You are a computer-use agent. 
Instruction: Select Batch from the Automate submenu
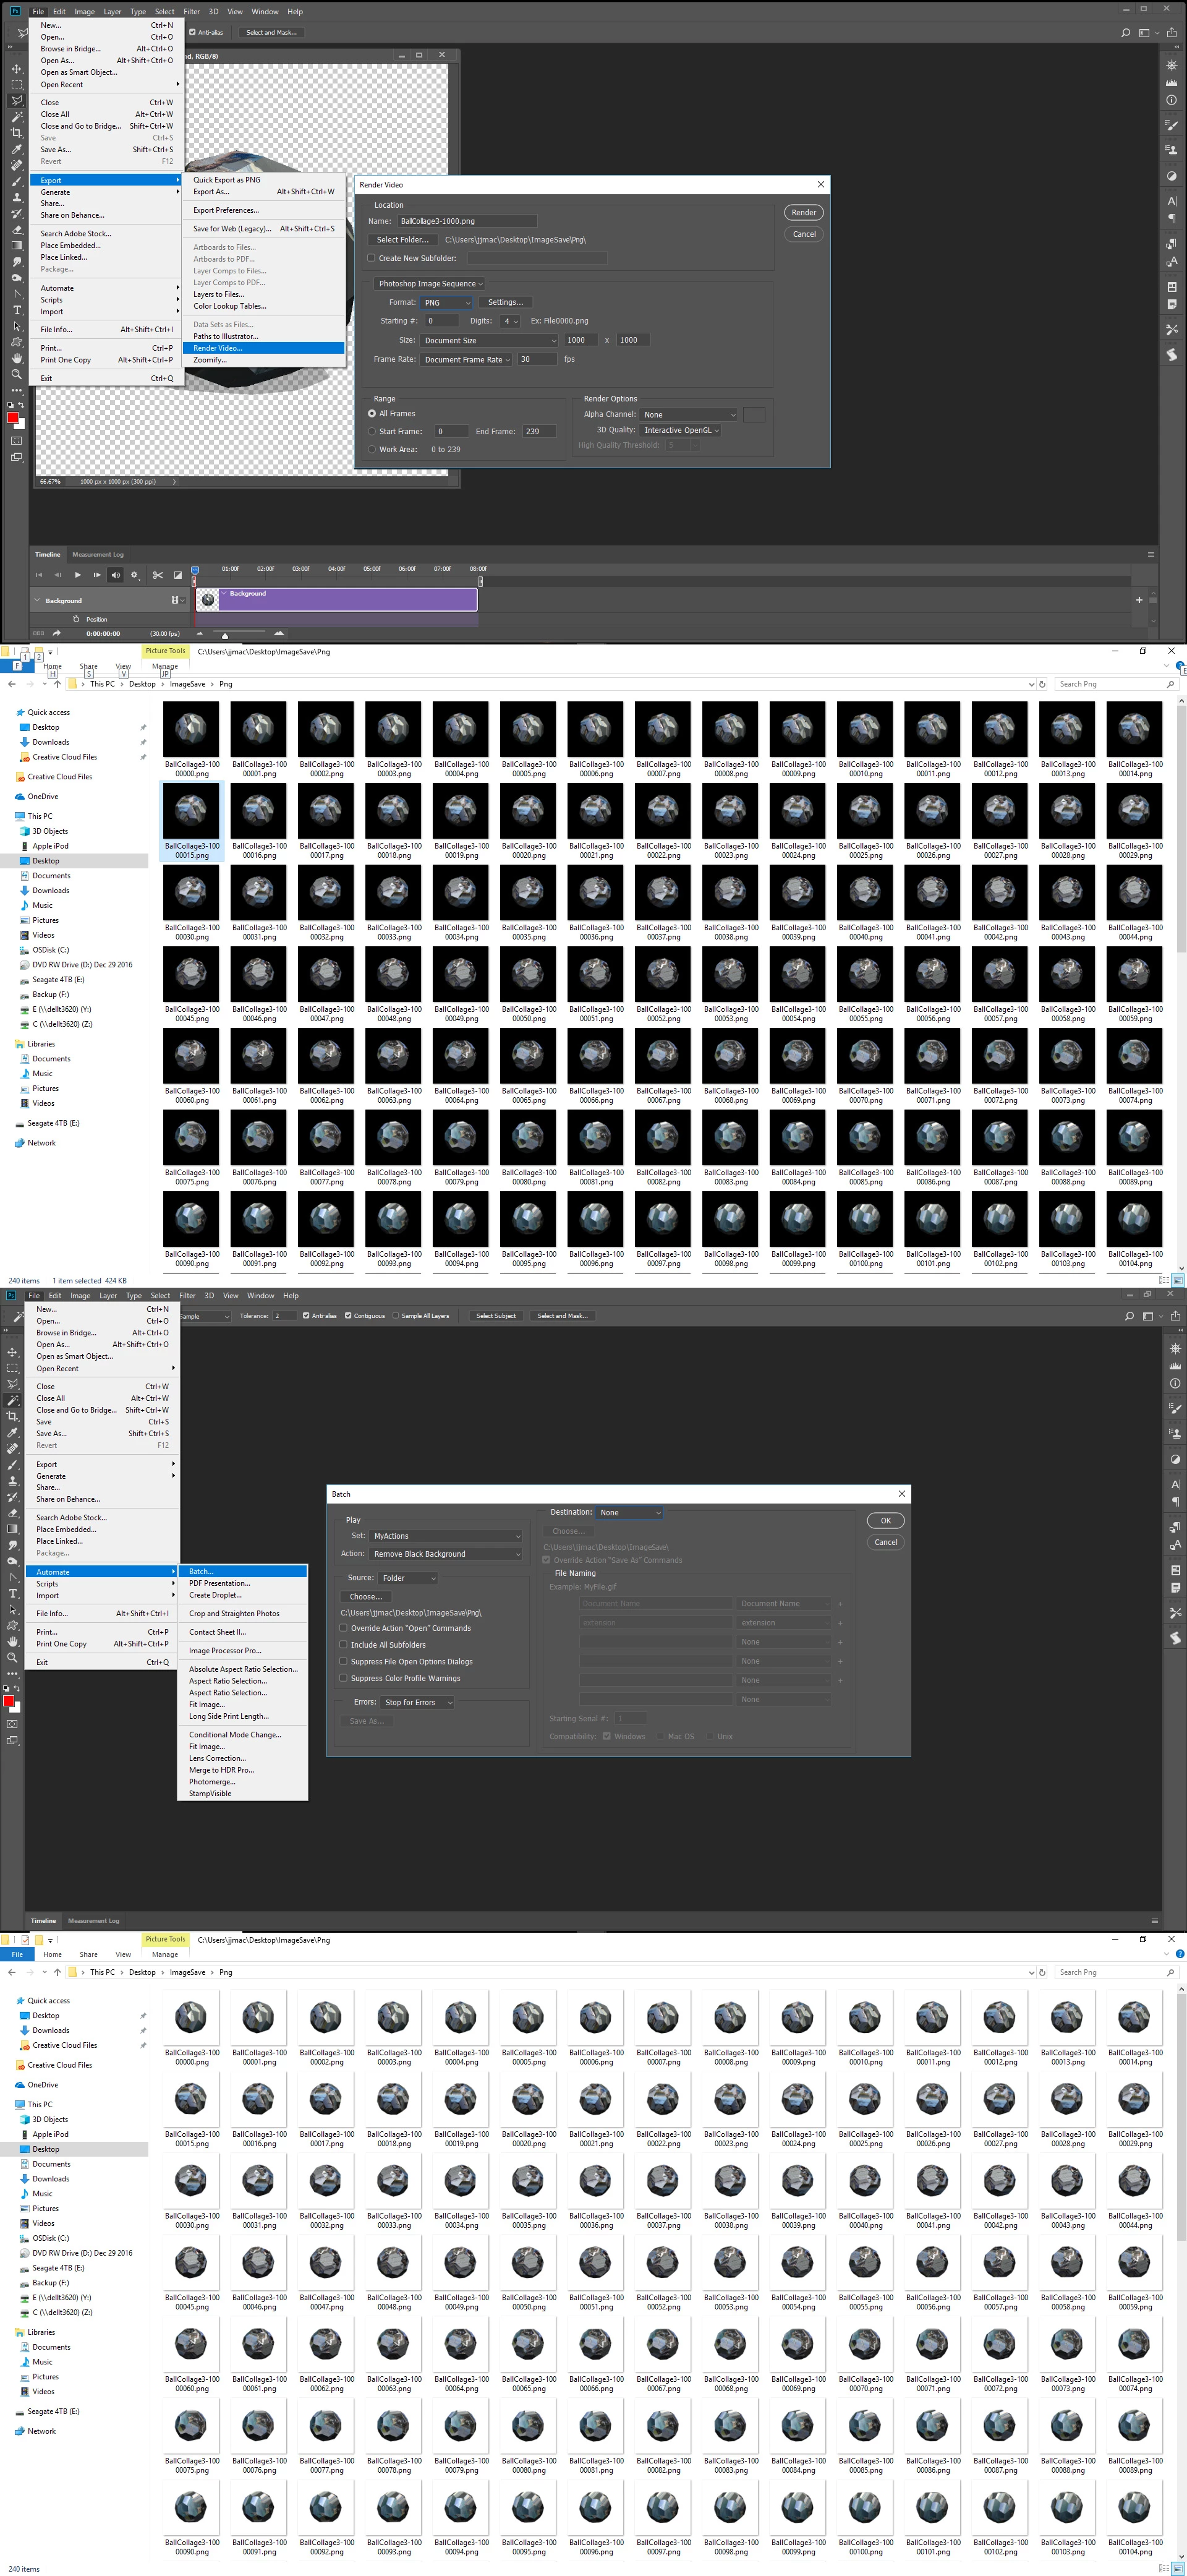[201, 1571]
